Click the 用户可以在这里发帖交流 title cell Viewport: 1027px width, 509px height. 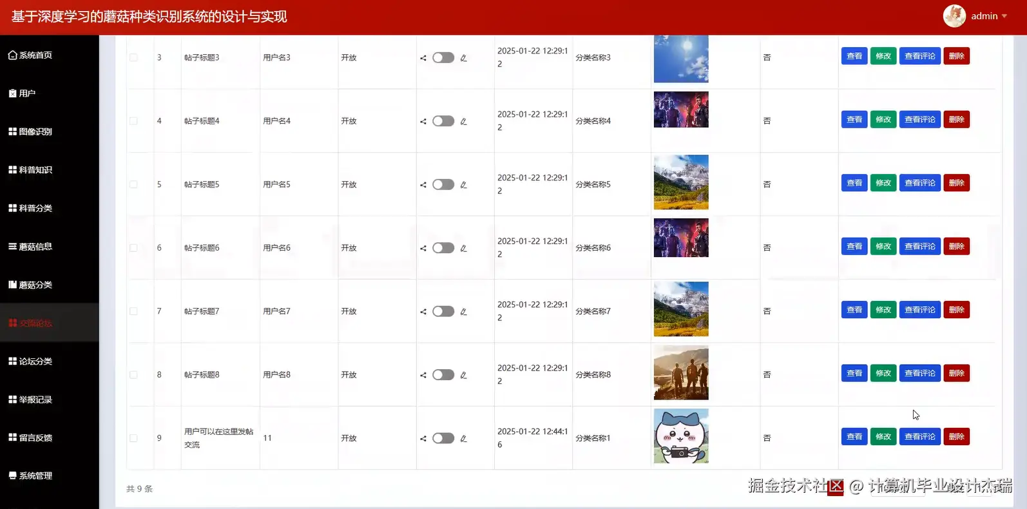tap(219, 438)
